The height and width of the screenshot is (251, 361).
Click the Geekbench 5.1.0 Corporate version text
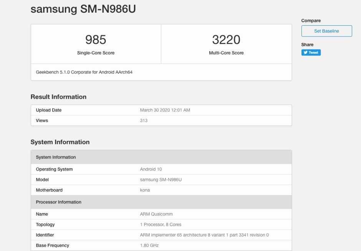84,72
